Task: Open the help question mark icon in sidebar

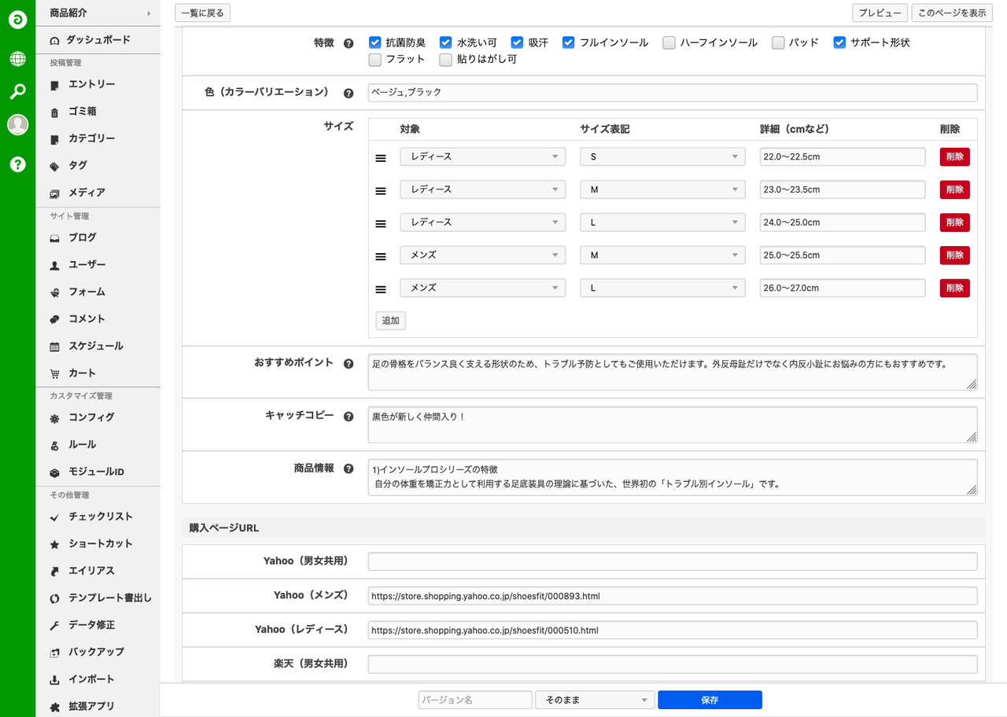Action: click(x=17, y=164)
